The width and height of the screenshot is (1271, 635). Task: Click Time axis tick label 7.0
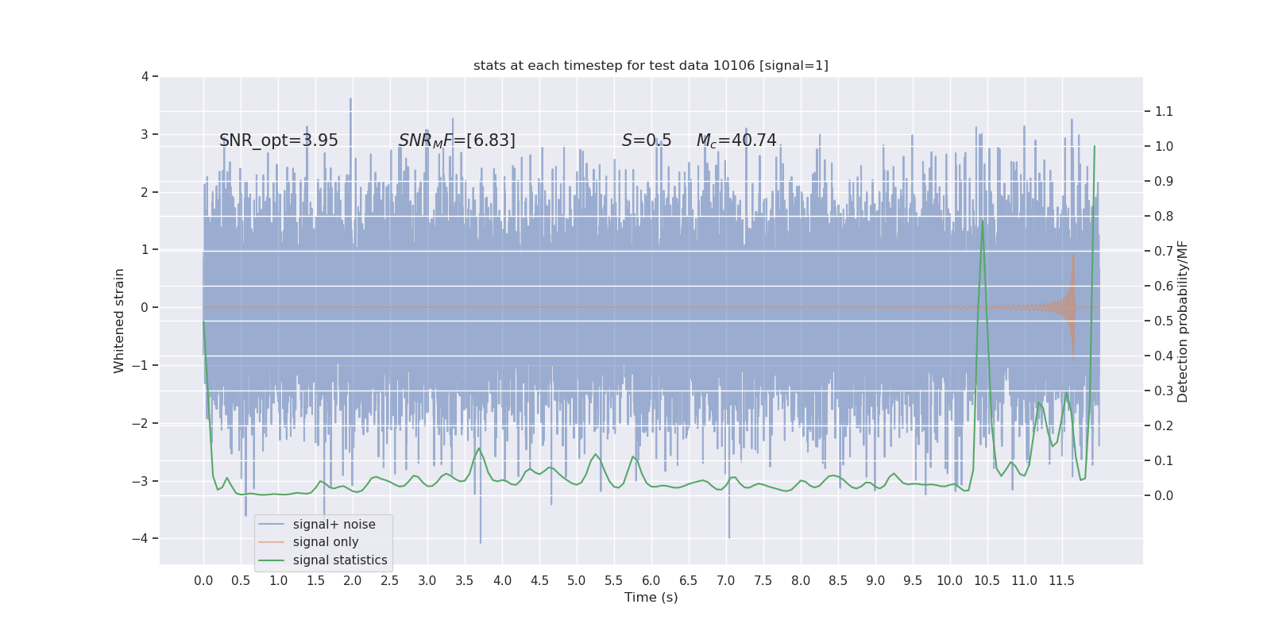point(726,580)
